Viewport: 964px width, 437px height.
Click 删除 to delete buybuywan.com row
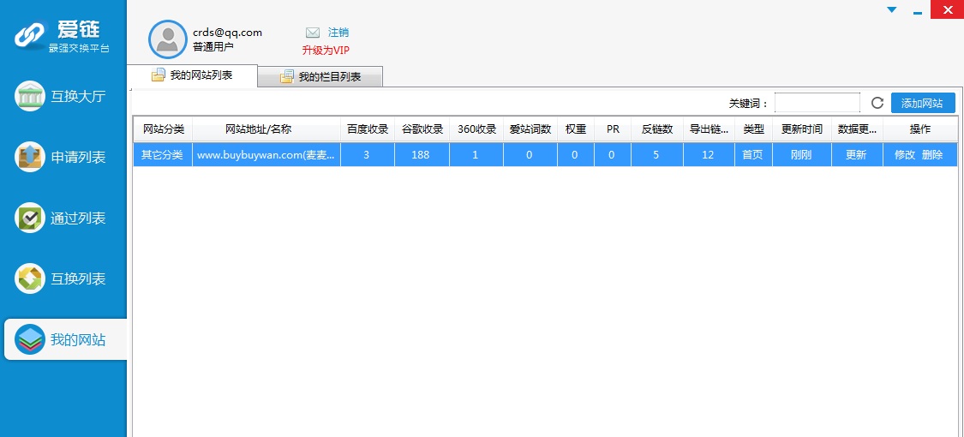(x=932, y=155)
